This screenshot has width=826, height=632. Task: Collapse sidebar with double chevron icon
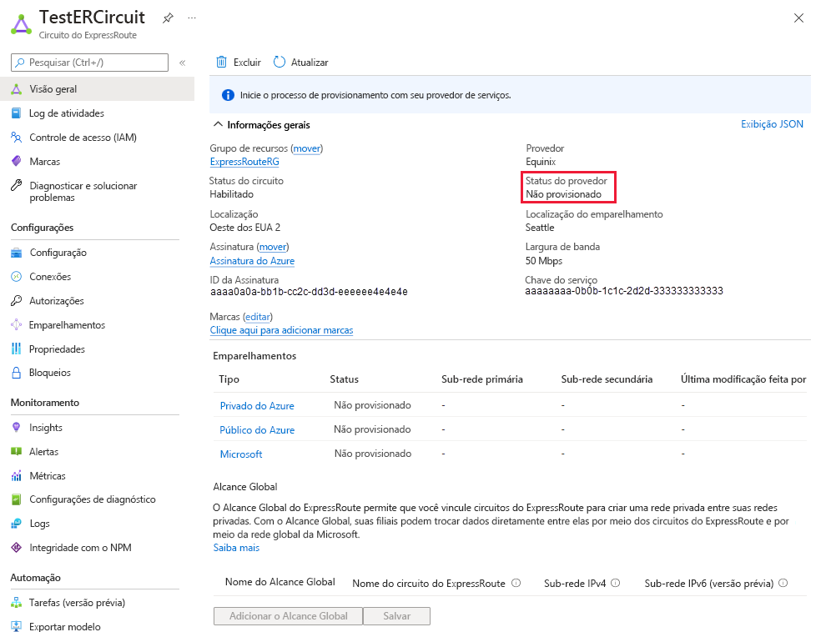pos(182,63)
